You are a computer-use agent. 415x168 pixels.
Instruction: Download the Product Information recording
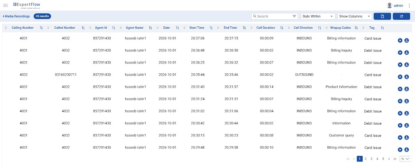[406, 89]
